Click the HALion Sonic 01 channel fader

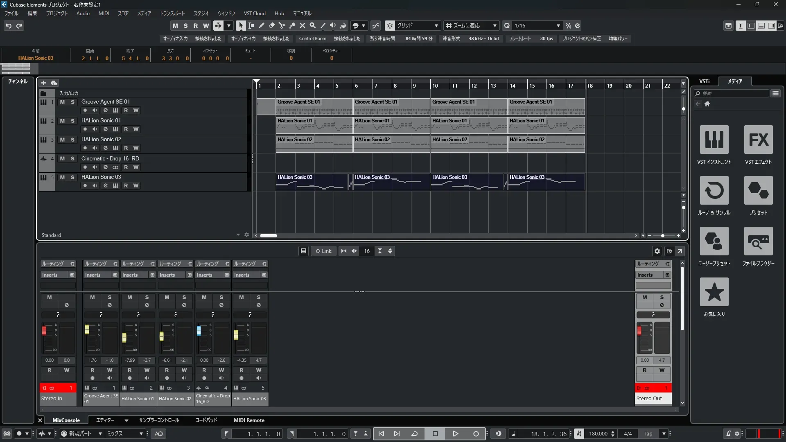[x=124, y=337]
